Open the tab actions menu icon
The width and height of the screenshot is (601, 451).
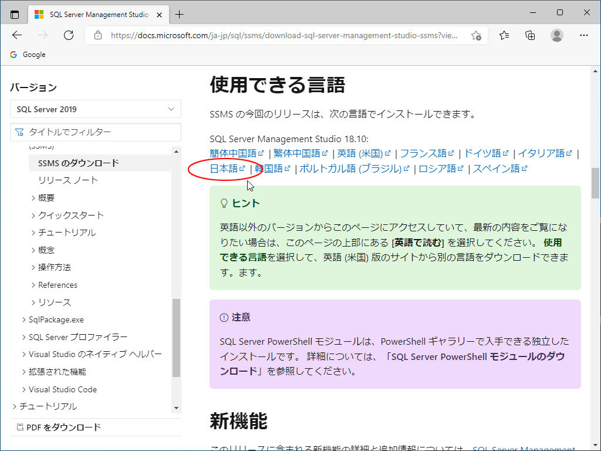15,14
